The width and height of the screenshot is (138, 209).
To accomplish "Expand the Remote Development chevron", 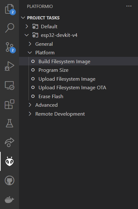I will coord(30,114).
